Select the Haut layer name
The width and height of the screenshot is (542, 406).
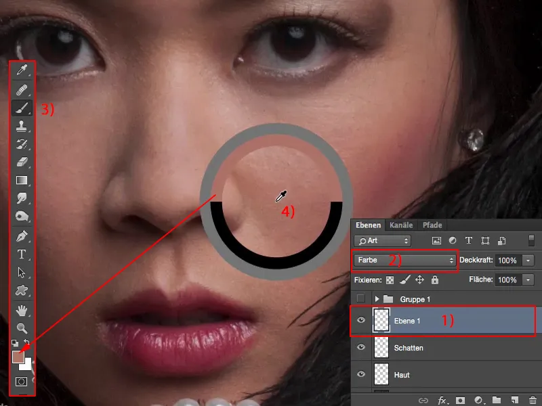[x=402, y=375]
